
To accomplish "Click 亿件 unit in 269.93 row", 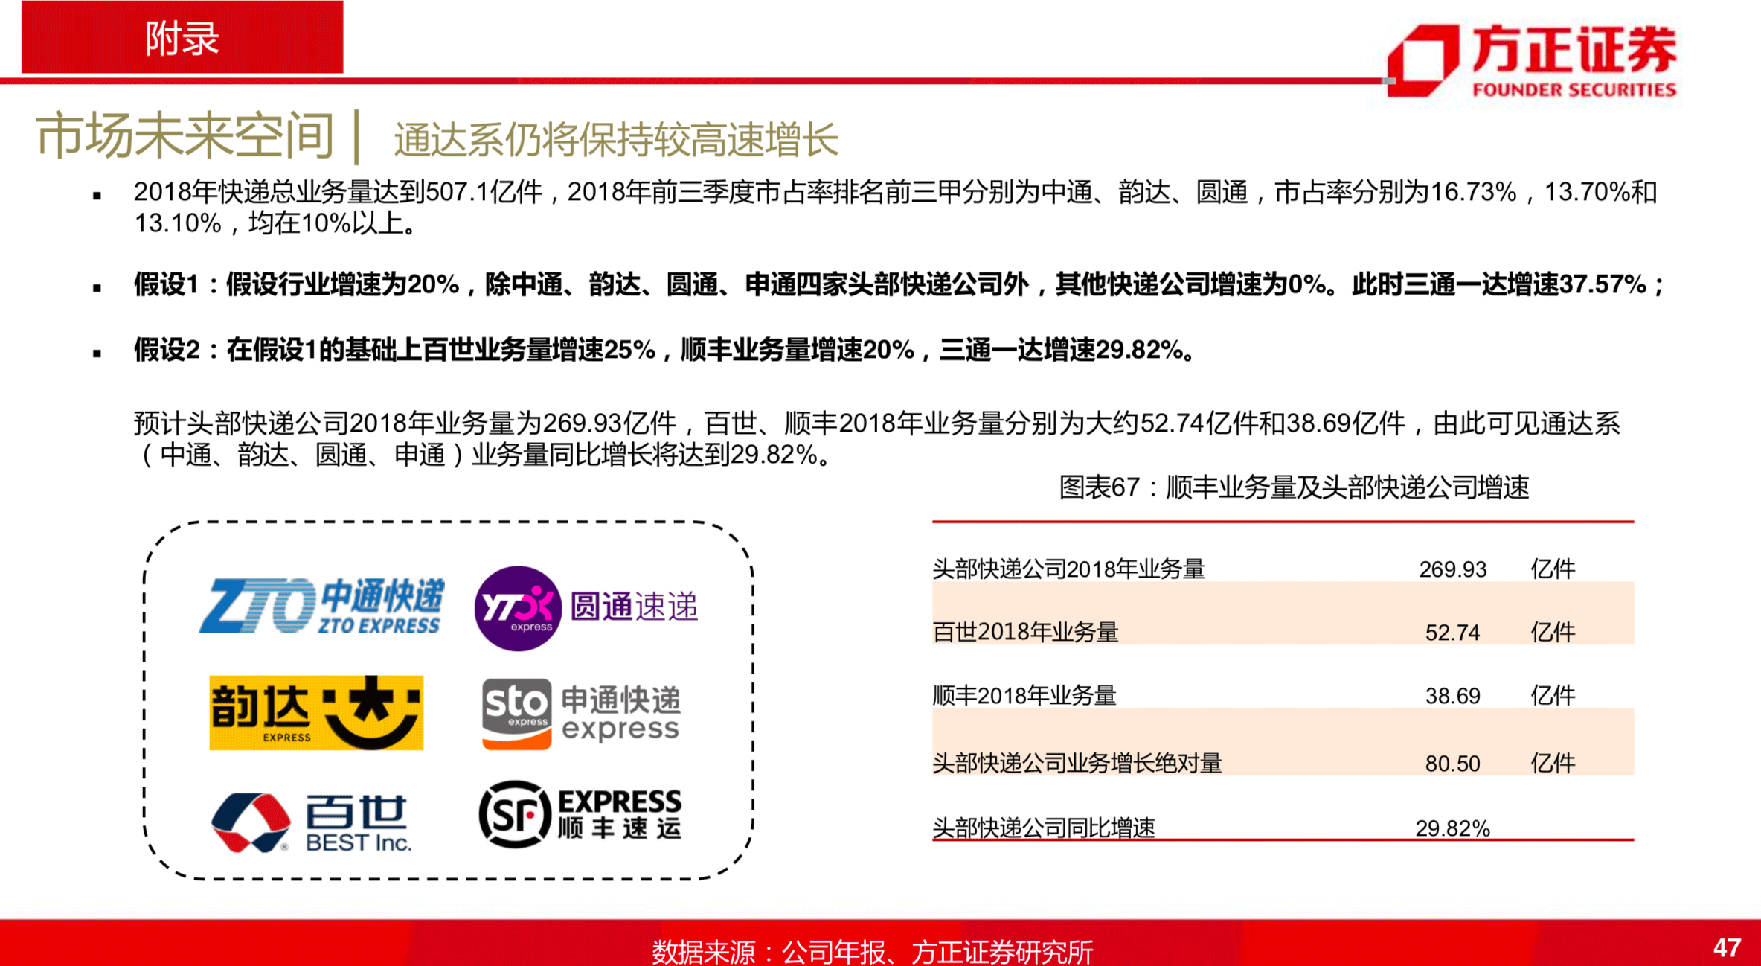I will [x=1553, y=569].
